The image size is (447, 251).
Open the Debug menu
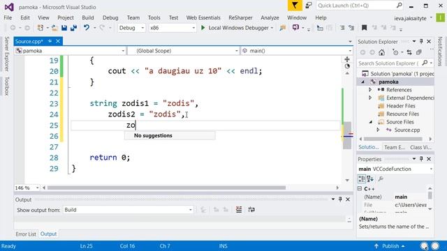pyautogui.click(x=110, y=17)
